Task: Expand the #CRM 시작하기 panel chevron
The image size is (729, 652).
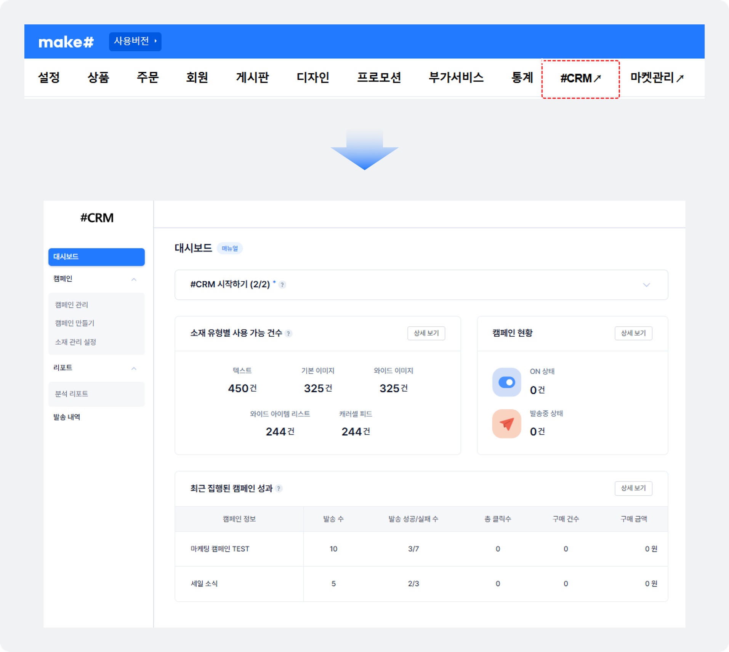Action: tap(646, 285)
